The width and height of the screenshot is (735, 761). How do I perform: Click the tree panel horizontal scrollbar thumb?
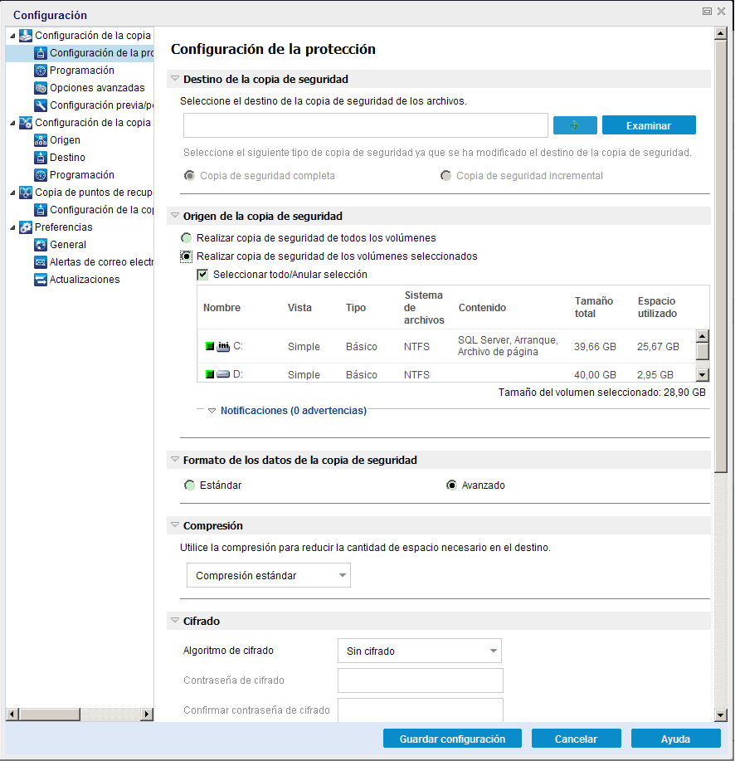50,715
